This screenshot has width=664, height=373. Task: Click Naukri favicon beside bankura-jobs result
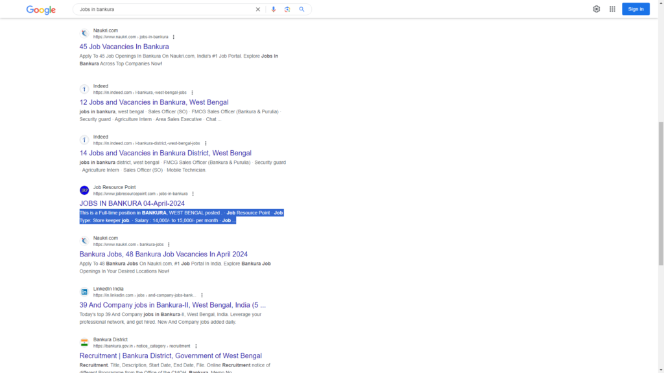click(x=84, y=241)
